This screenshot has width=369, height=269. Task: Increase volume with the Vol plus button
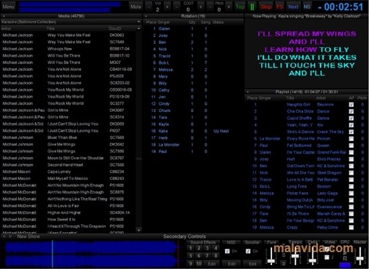167,7
